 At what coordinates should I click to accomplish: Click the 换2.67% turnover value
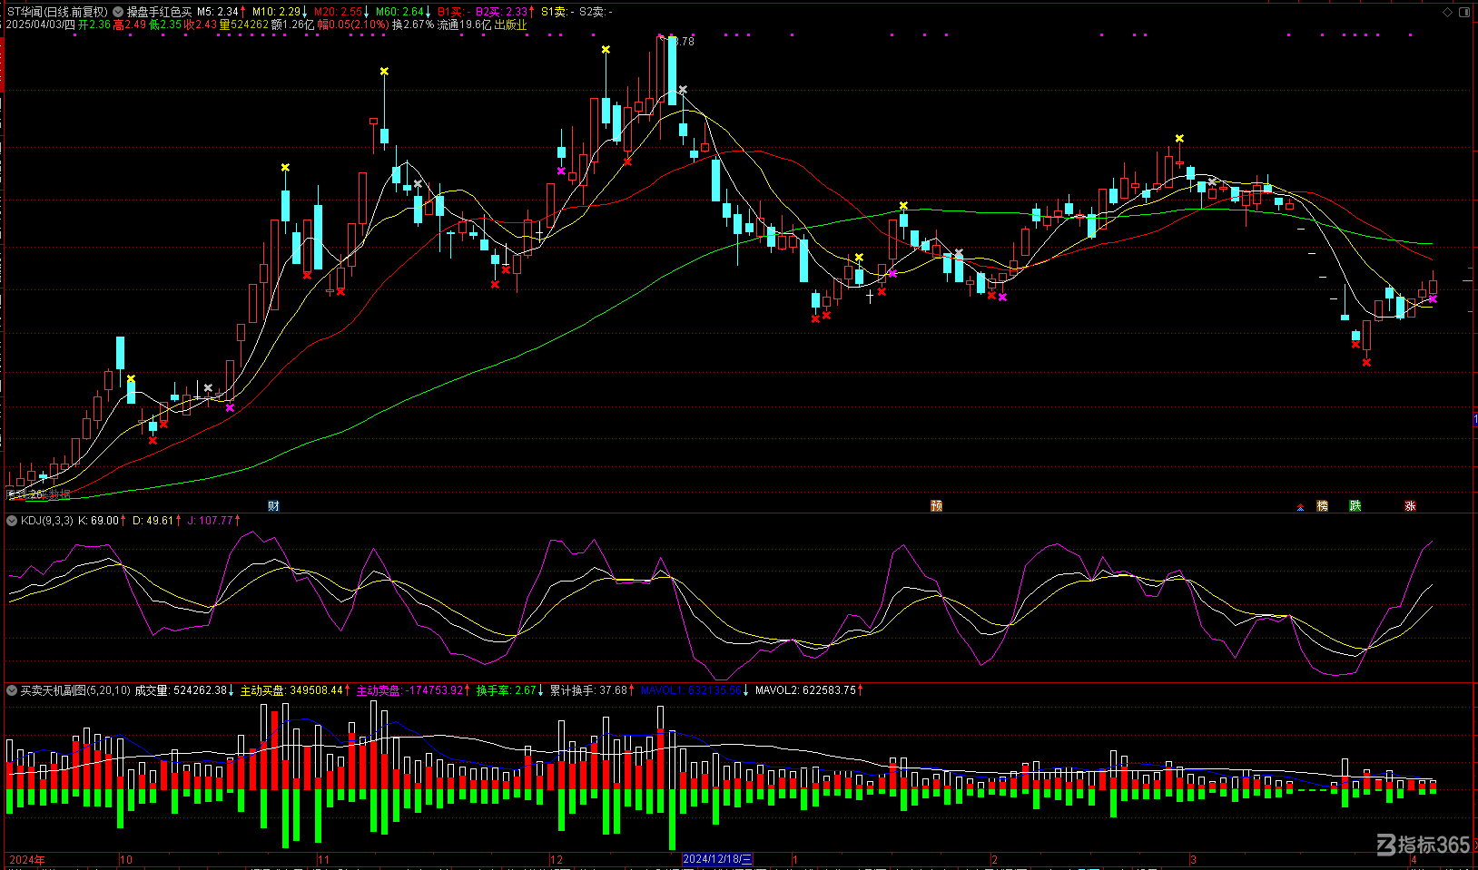pyautogui.click(x=413, y=24)
